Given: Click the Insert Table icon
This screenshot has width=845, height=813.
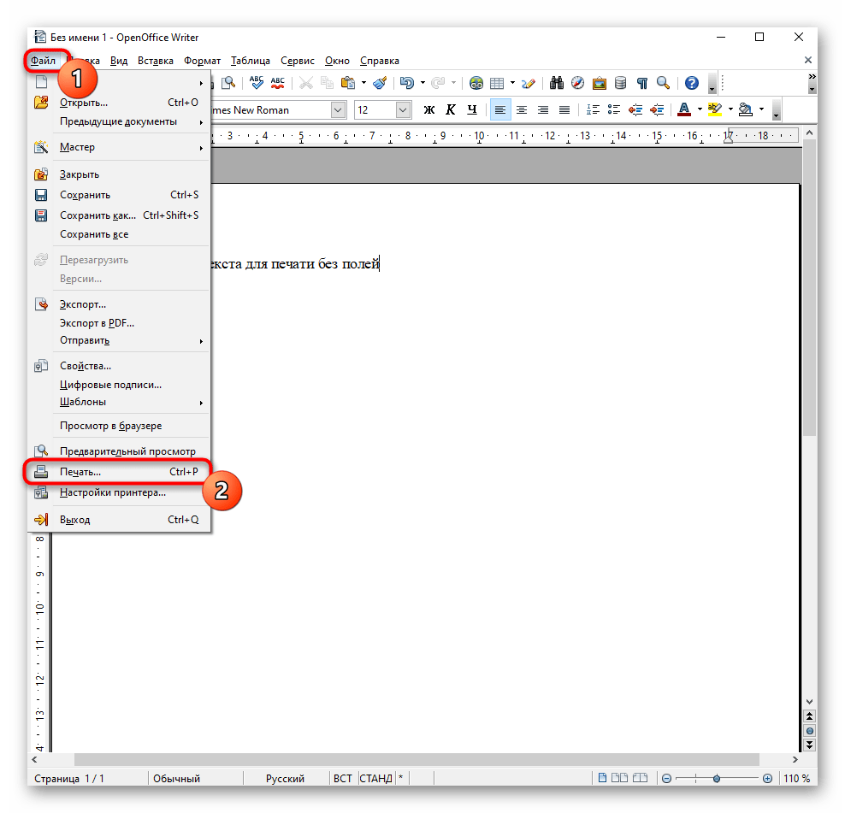Looking at the screenshot, I should coord(497,83).
